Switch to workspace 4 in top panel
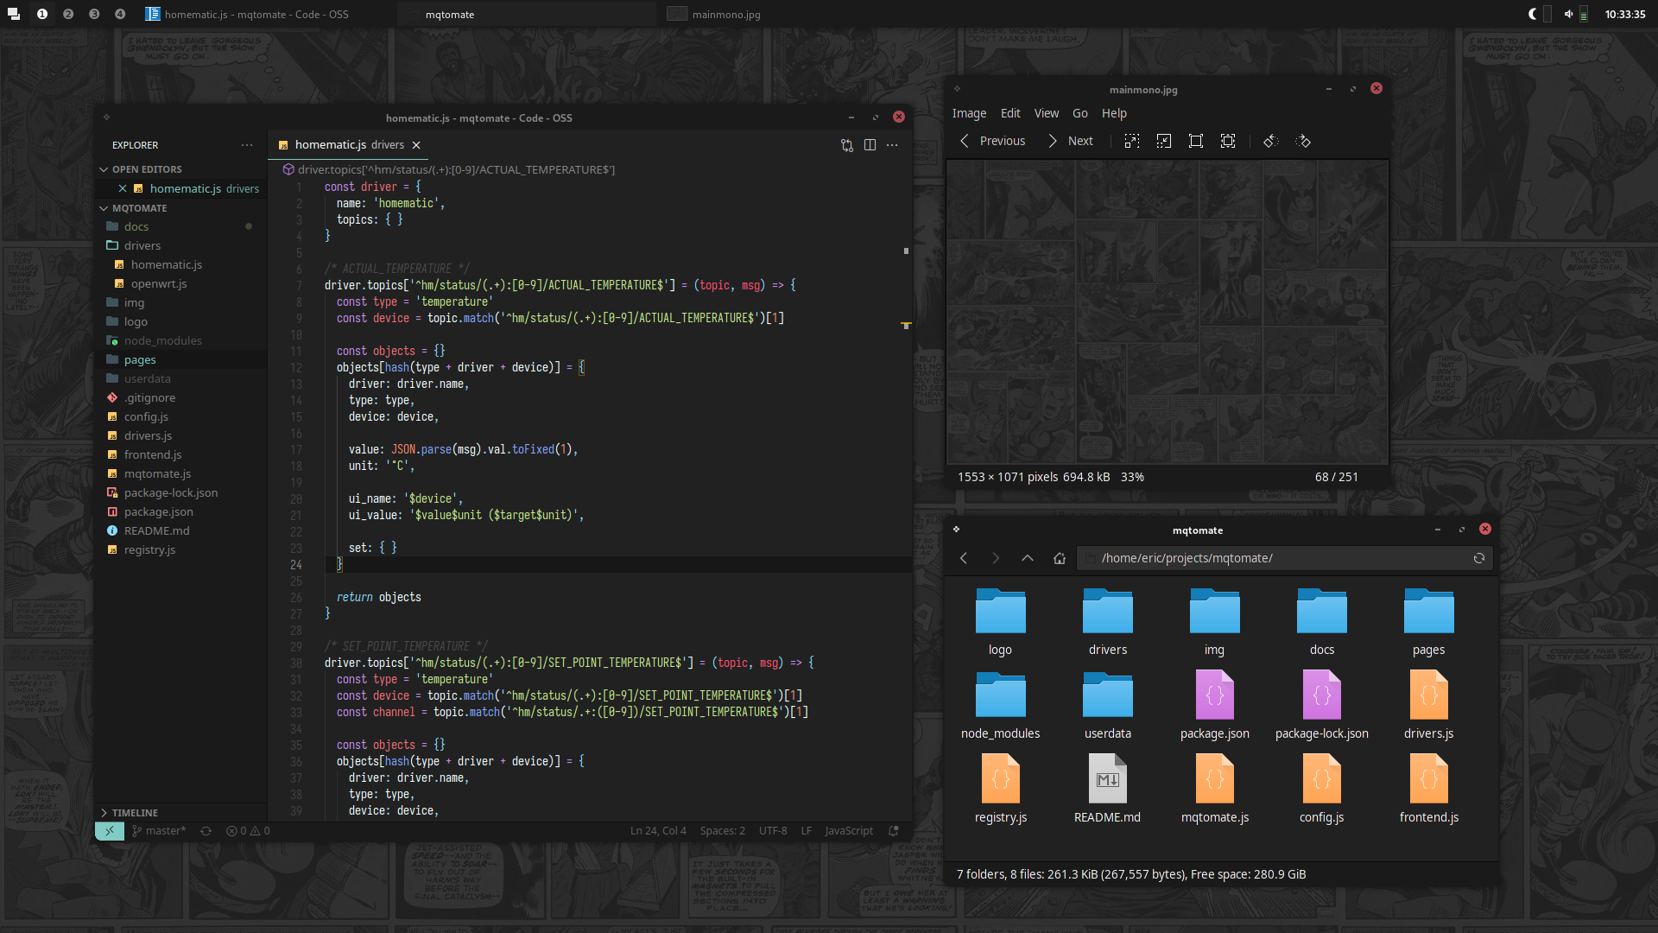 tap(120, 14)
